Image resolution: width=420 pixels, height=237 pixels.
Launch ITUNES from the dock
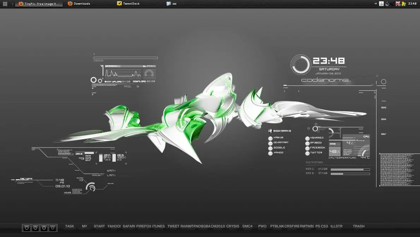coord(158,226)
